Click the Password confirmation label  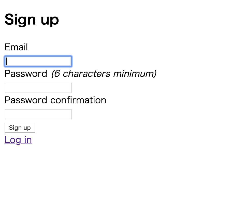coord(55,100)
